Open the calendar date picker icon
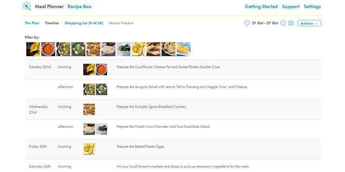This screenshot has height=172, width=345. click(x=291, y=23)
